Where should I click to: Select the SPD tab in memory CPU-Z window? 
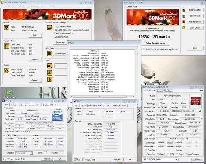(109, 105)
